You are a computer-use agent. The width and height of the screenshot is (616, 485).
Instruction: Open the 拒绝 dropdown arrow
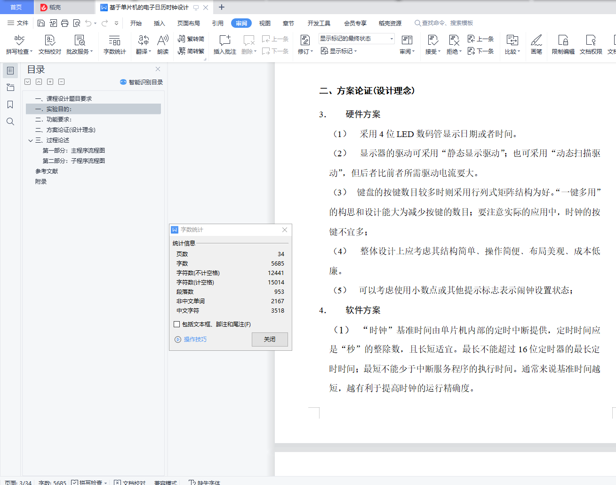460,52
